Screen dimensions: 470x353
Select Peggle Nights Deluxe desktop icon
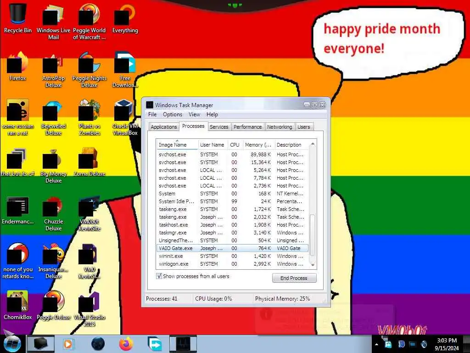[x=90, y=70]
